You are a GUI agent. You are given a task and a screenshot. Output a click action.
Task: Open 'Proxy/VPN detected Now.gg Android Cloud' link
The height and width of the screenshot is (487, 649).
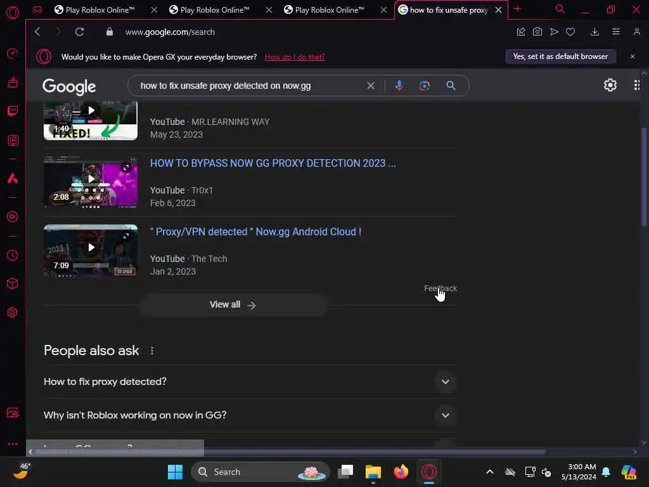pos(255,231)
